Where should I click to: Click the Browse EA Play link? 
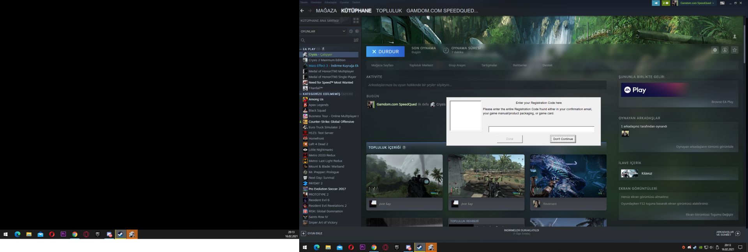[722, 102]
